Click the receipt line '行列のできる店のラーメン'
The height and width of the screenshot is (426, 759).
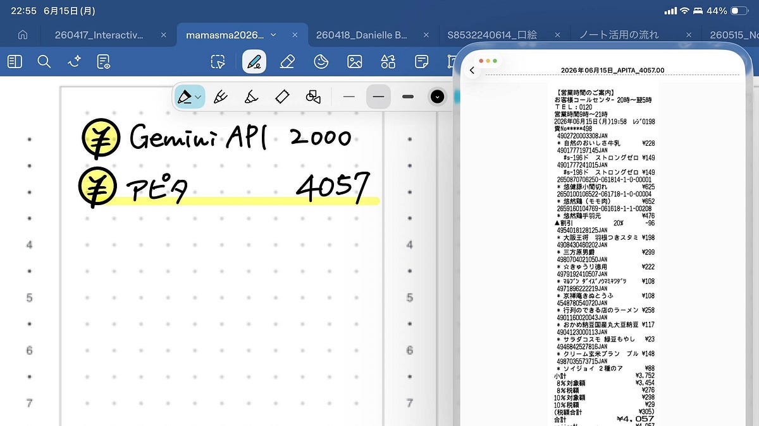(x=605, y=310)
